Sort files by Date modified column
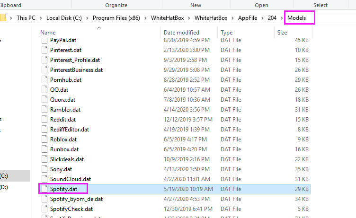The height and width of the screenshot is (218, 356). tap(181, 33)
